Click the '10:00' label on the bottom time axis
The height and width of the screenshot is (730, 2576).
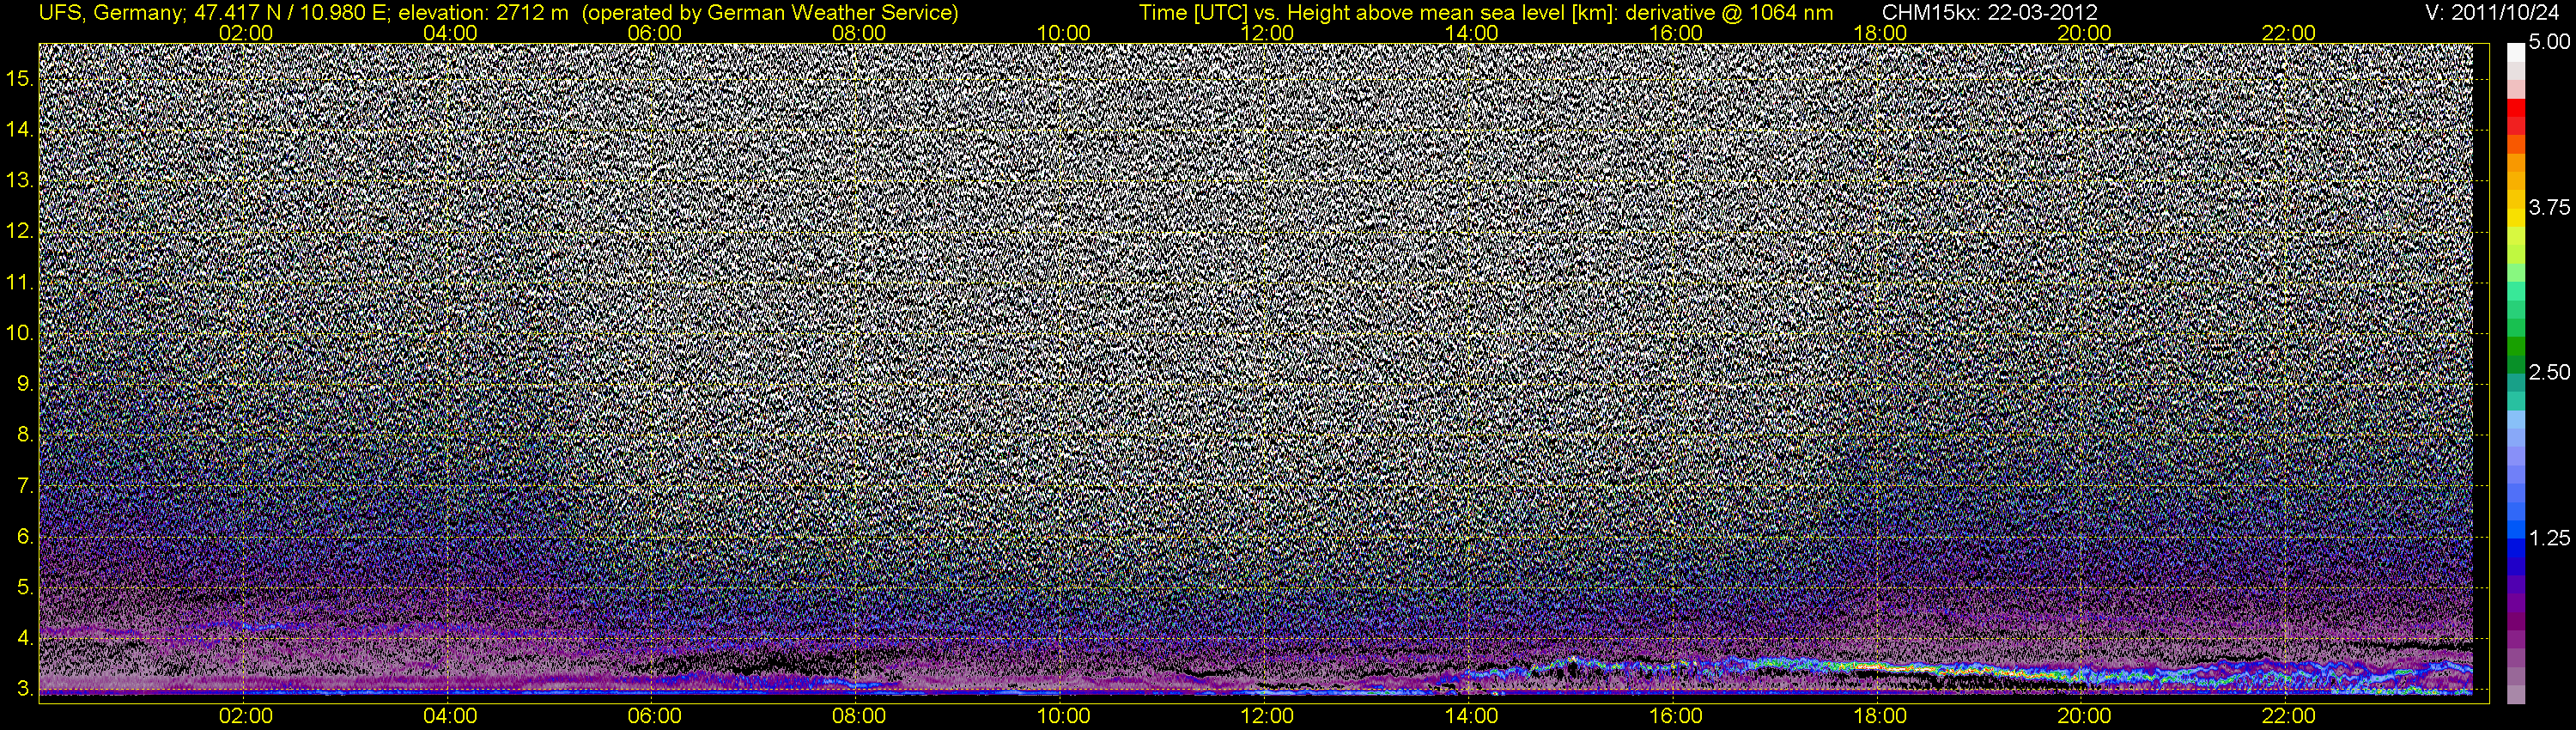1063,716
